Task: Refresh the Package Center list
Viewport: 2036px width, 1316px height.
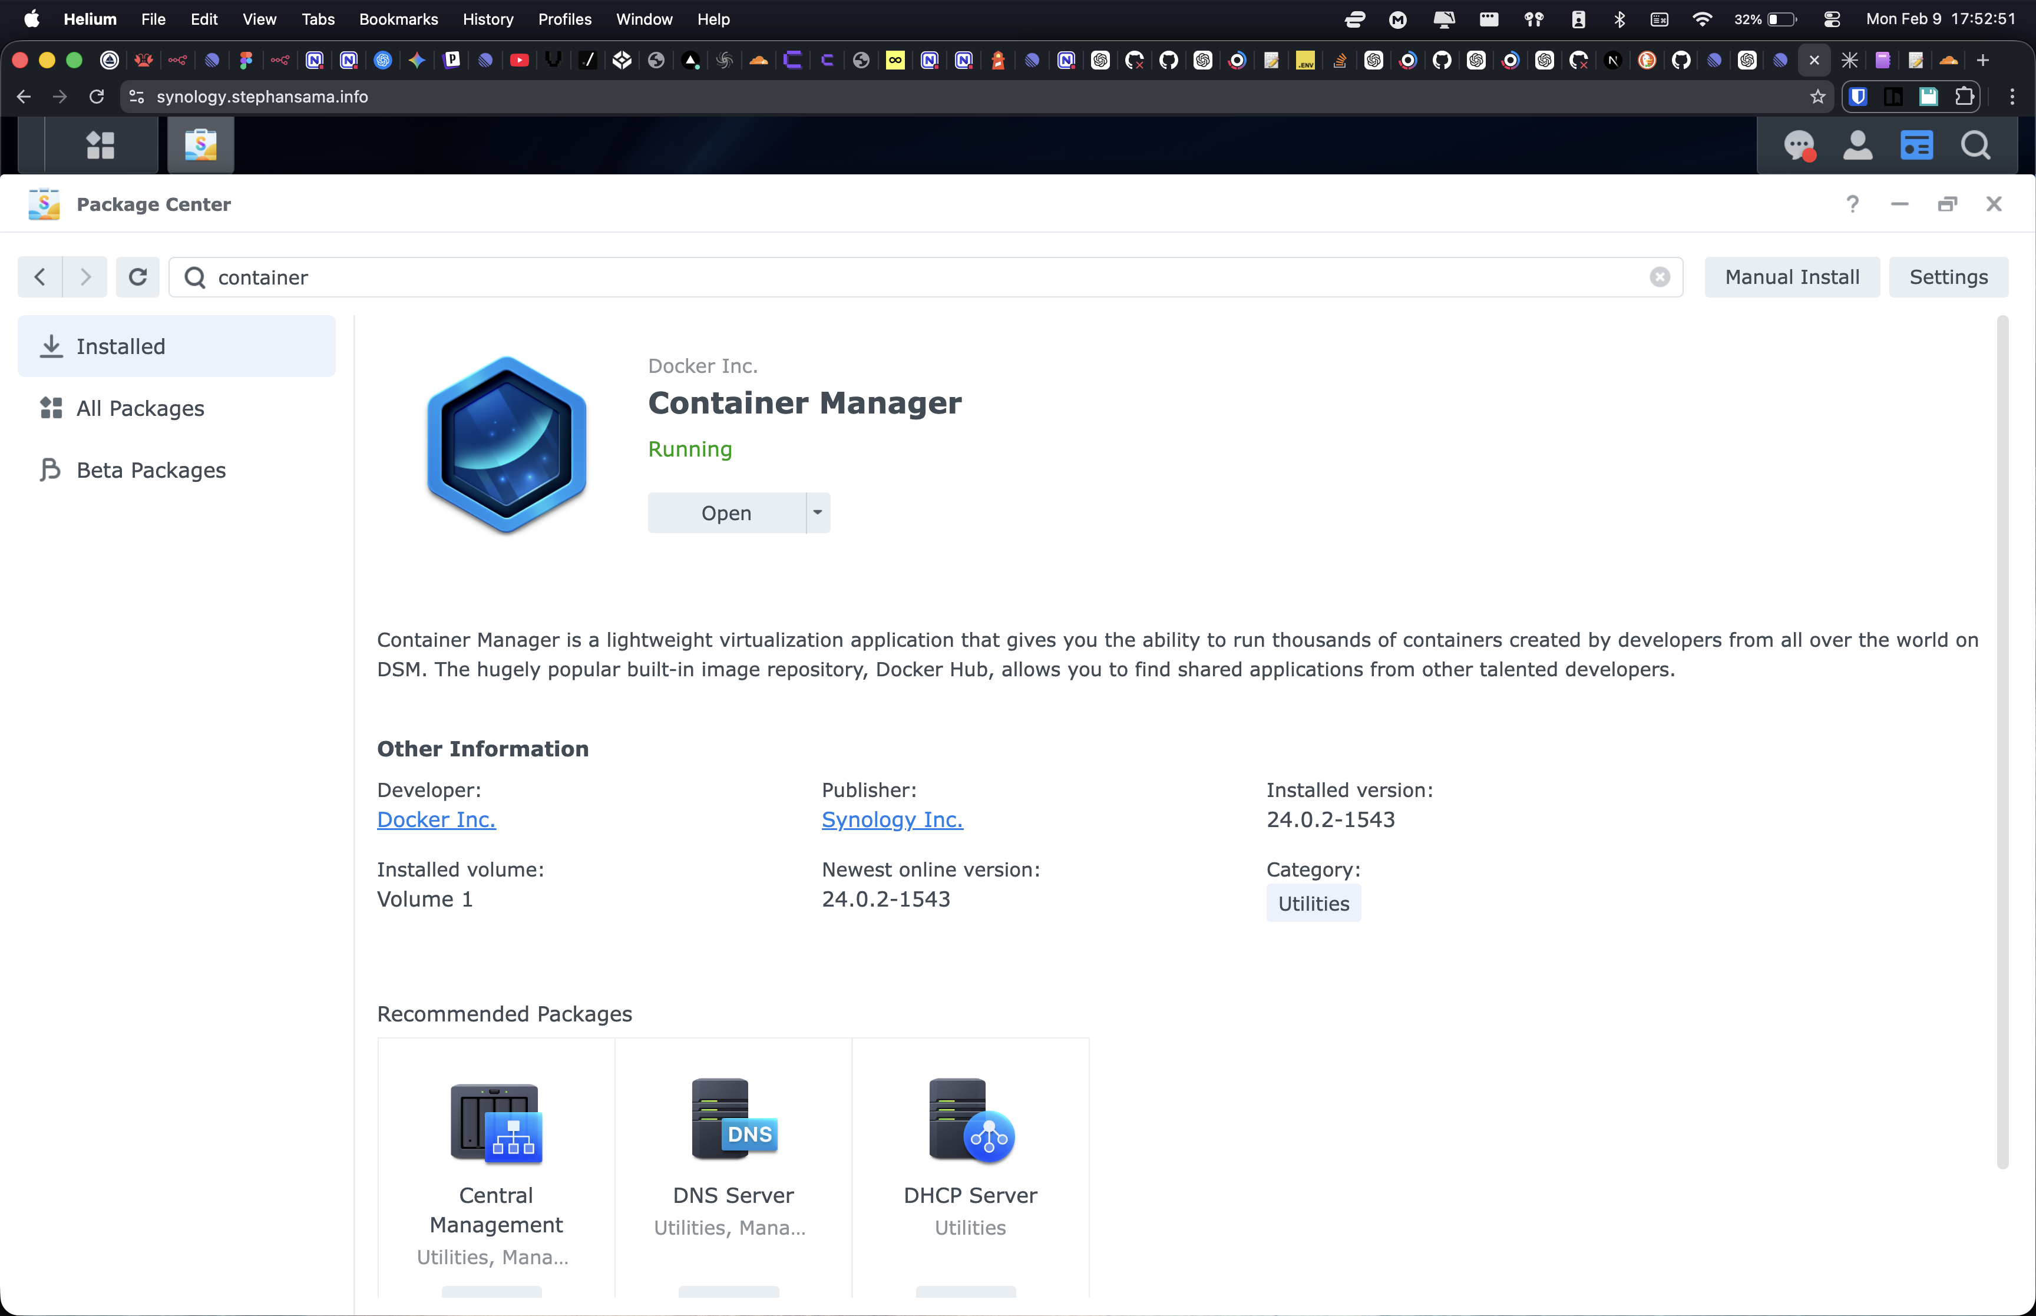Action: 137,277
